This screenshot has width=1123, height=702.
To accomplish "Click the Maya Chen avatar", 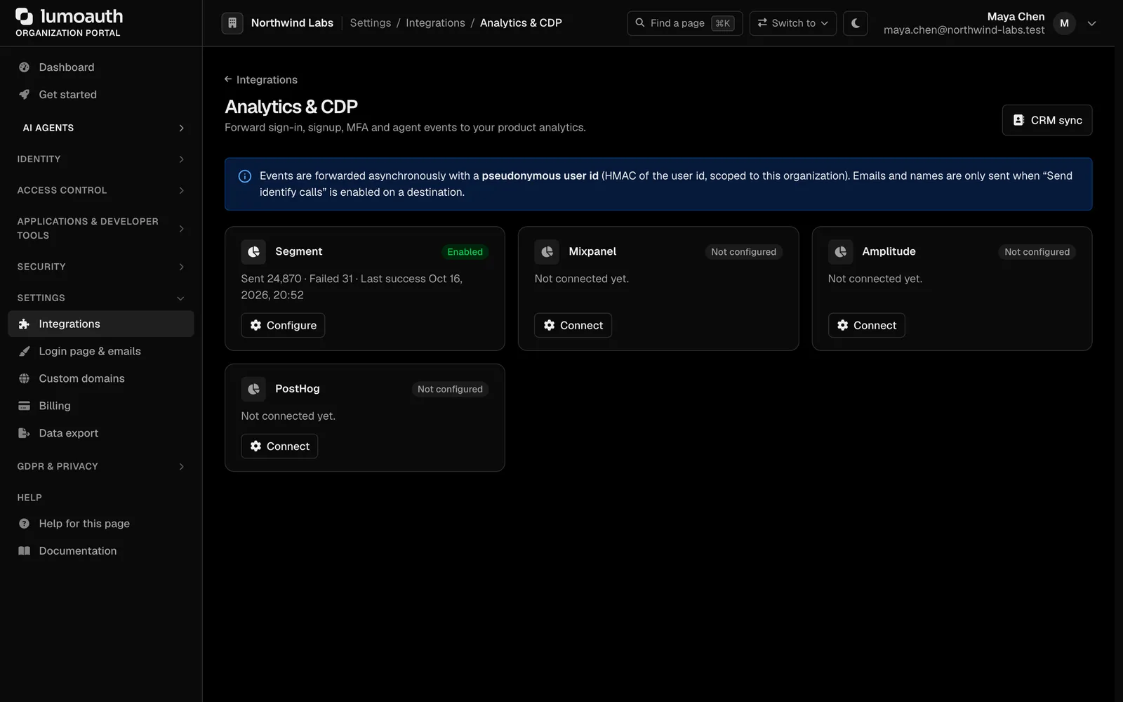I will click(1064, 23).
